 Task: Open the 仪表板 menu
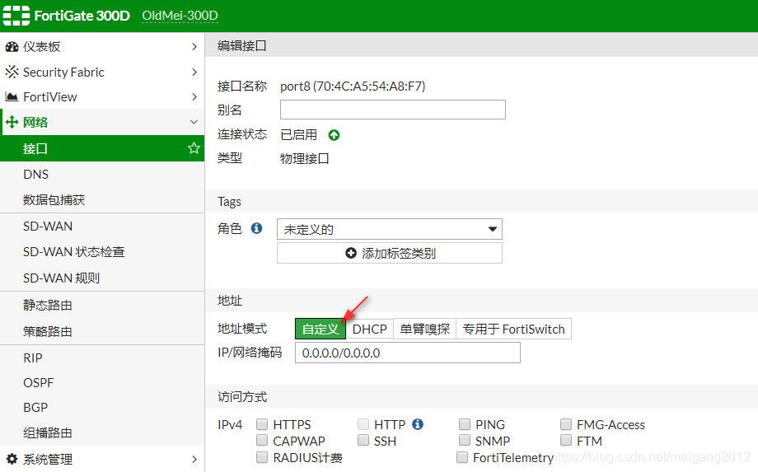tap(102, 46)
